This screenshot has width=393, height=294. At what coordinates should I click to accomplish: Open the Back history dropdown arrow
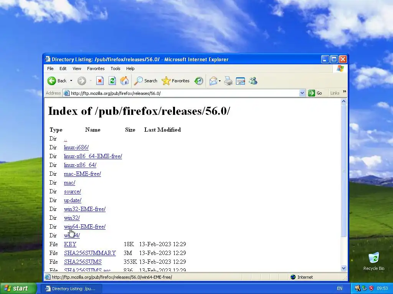pyautogui.click(x=71, y=81)
